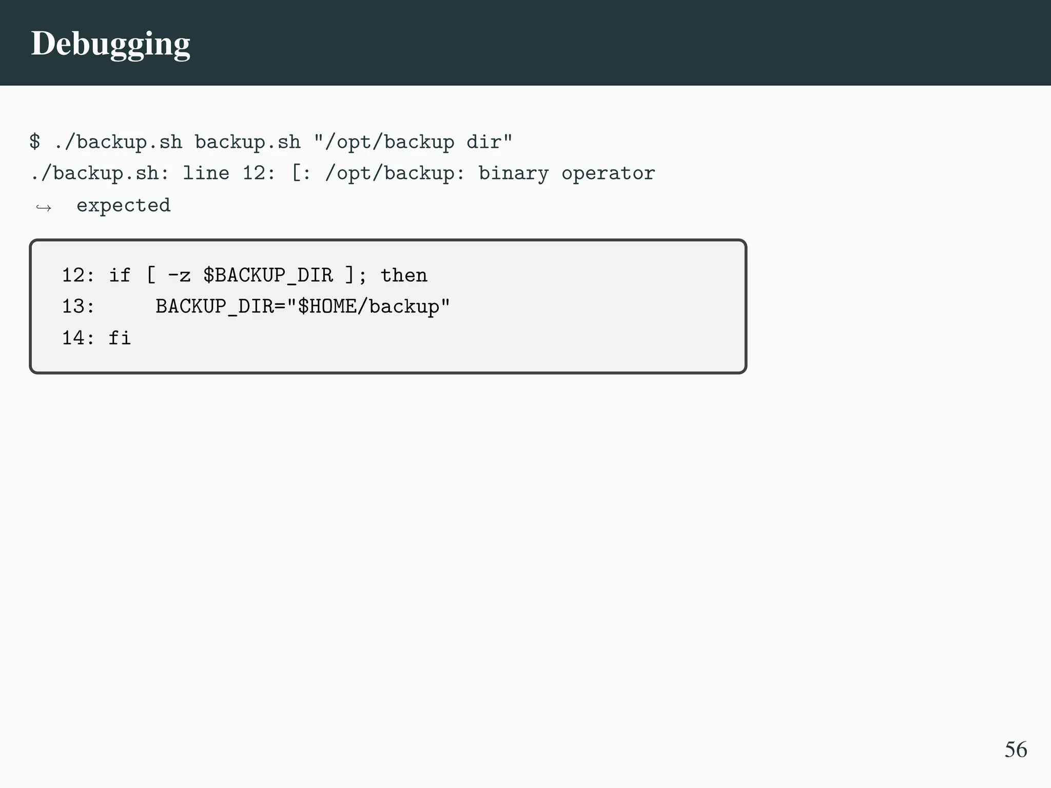Click the Debugging slide title
The image size is (1051, 788).
tap(110, 44)
